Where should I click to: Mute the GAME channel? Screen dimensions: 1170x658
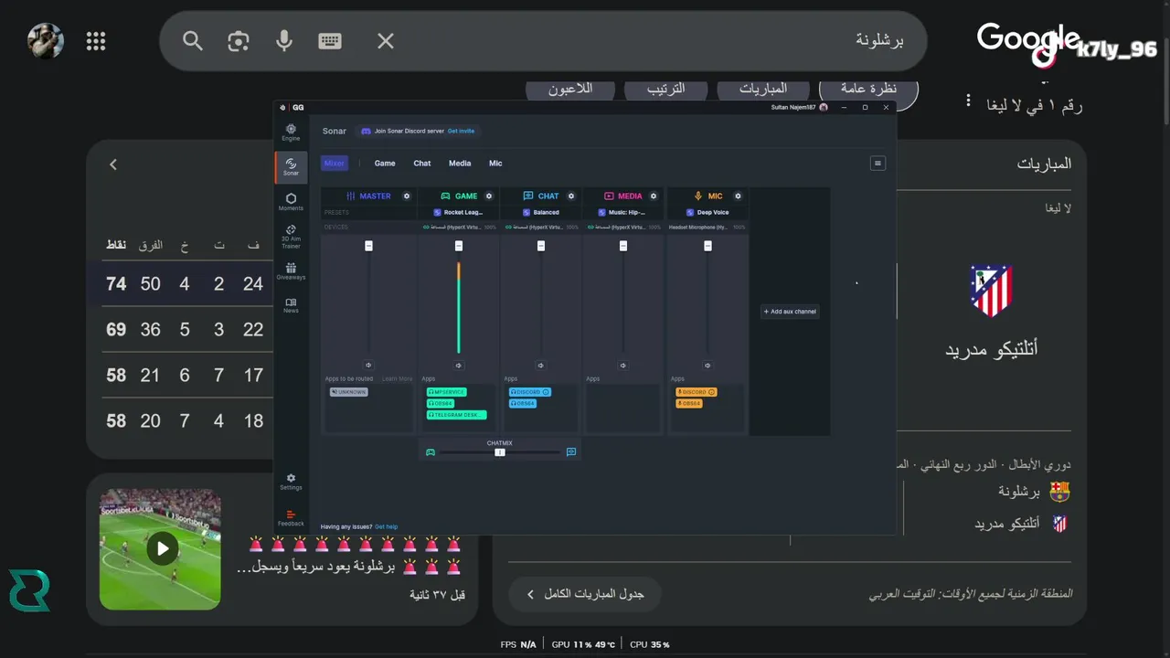(458, 365)
